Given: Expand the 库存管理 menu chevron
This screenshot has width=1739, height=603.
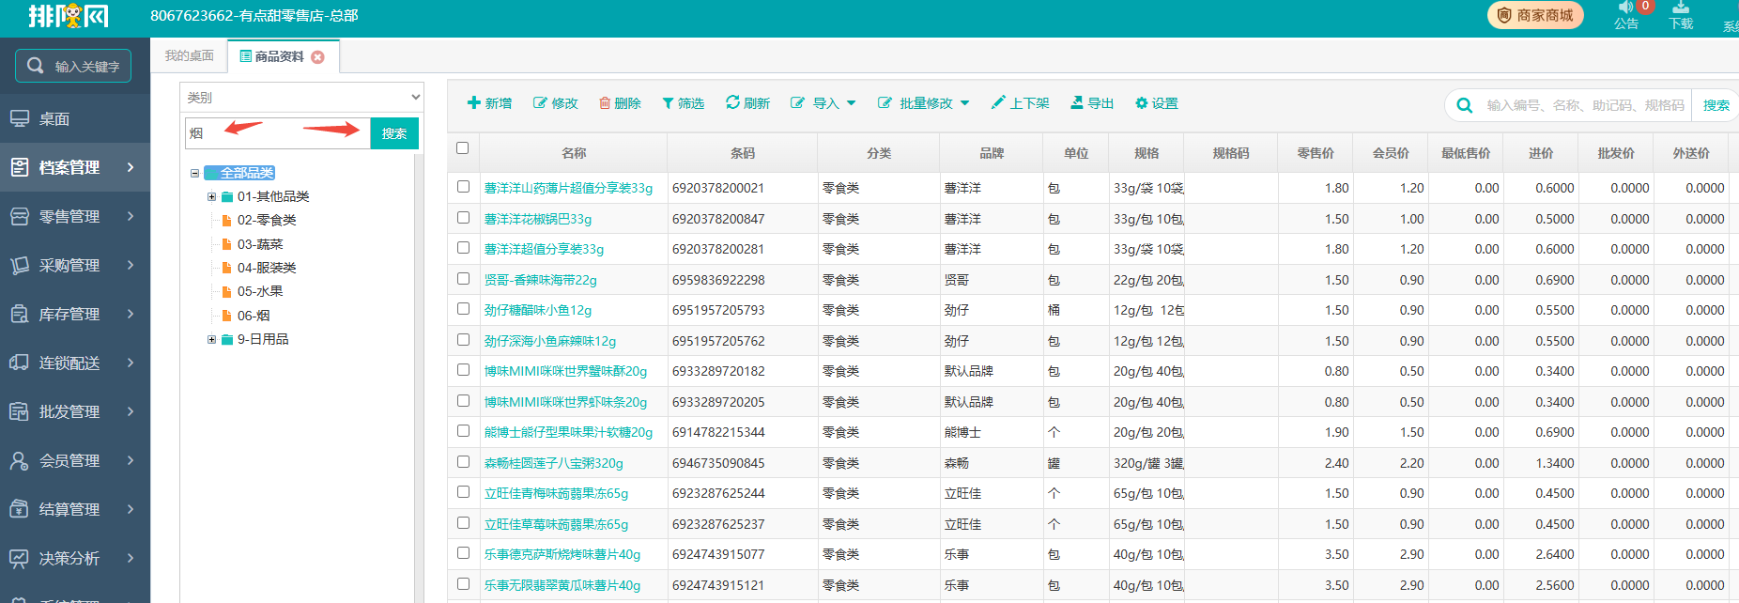Looking at the screenshot, I should (x=131, y=314).
